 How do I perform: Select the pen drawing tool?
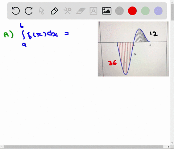(54, 11)
